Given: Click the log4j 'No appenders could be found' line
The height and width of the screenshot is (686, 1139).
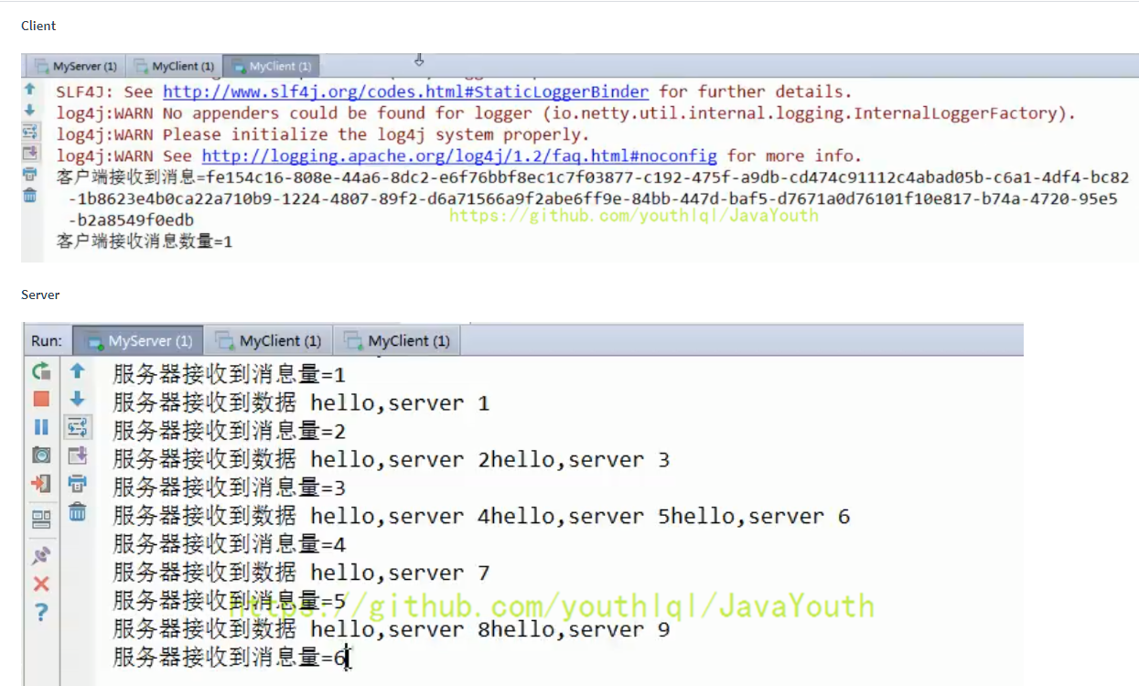Looking at the screenshot, I should [x=566, y=113].
